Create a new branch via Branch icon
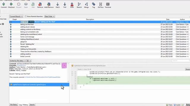Image resolution: width=190 pixels, height=106 pixels. (79, 5)
